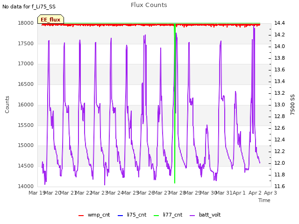Click the 14.4 tick on right axis
299x224 pixels.
click(279, 23)
